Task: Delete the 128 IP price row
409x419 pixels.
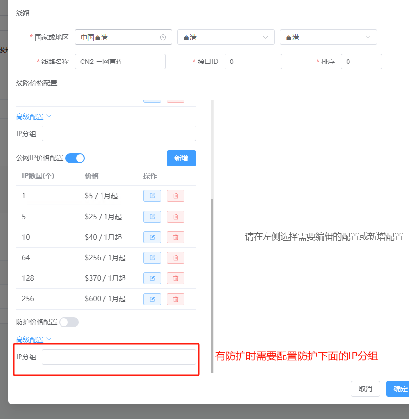Action: coord(176,278)
